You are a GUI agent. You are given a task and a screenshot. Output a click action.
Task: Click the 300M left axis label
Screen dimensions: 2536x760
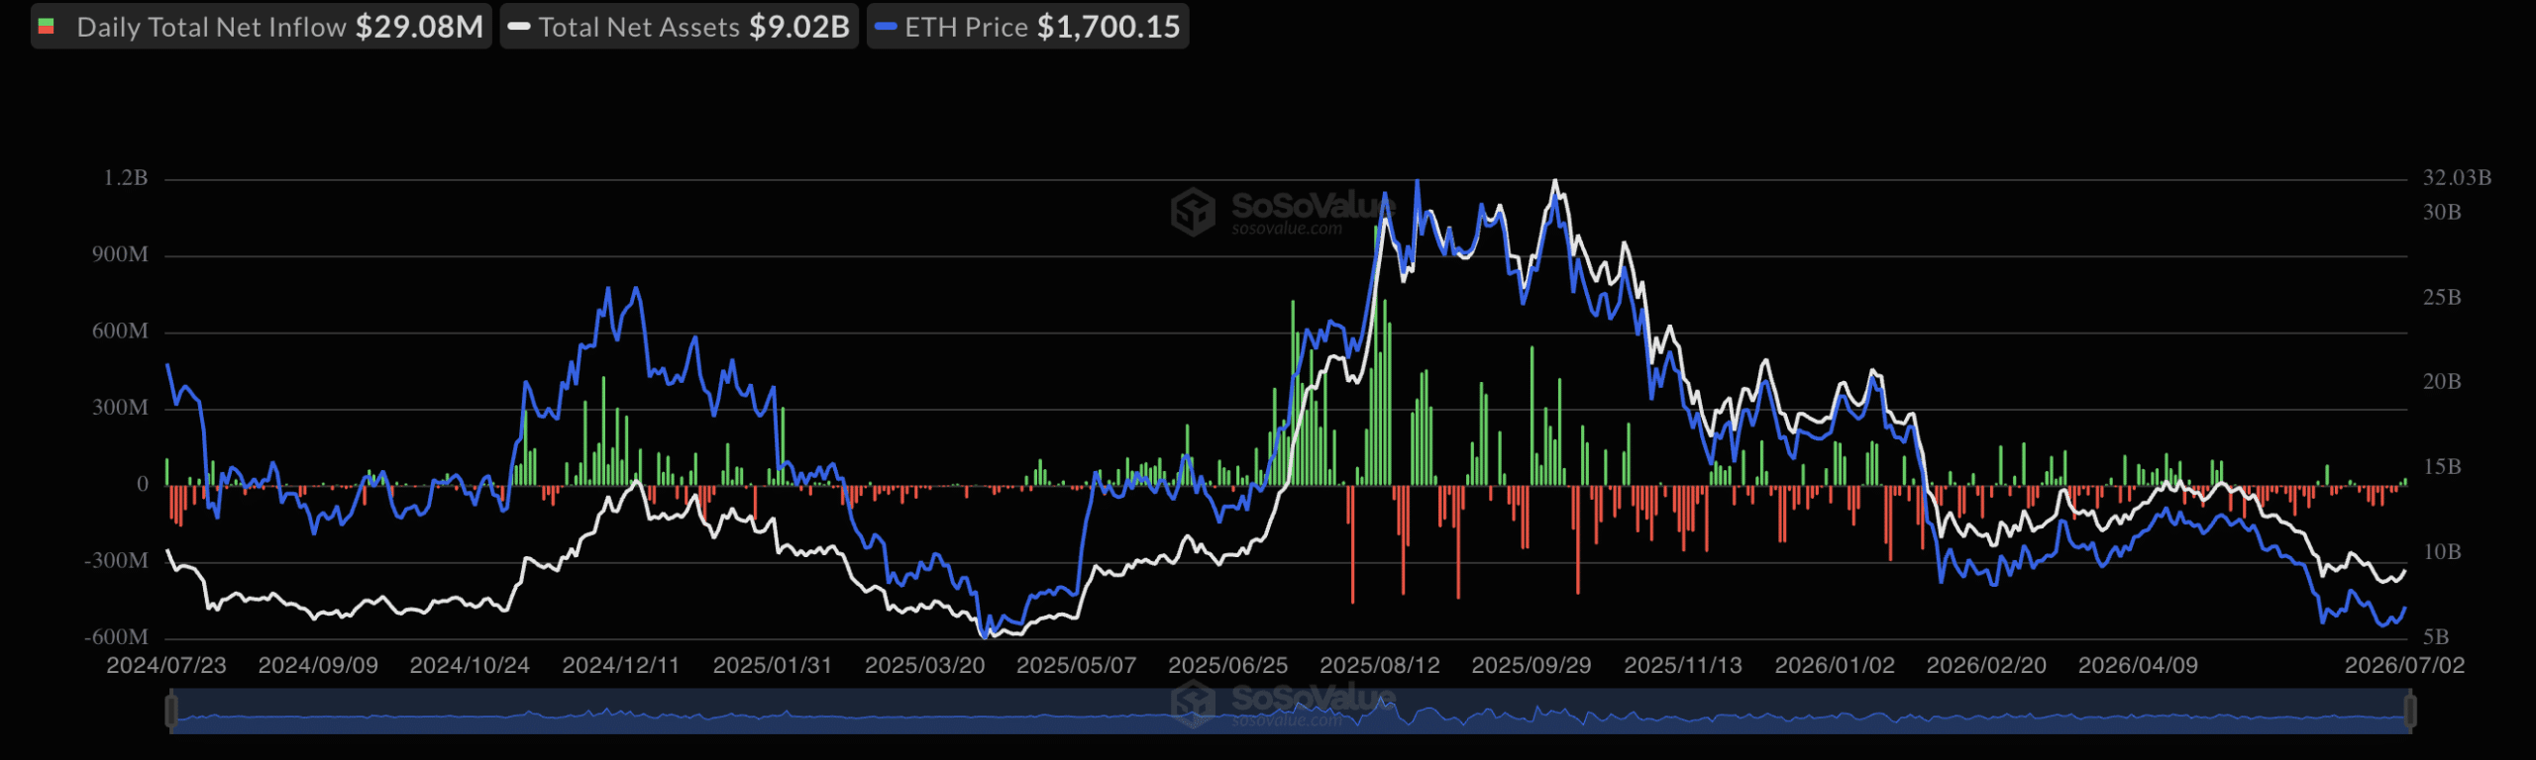[121, 408]
